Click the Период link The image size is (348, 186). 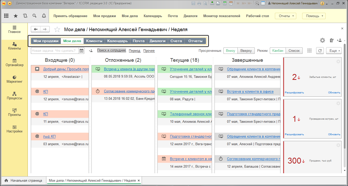coord(135,51)
